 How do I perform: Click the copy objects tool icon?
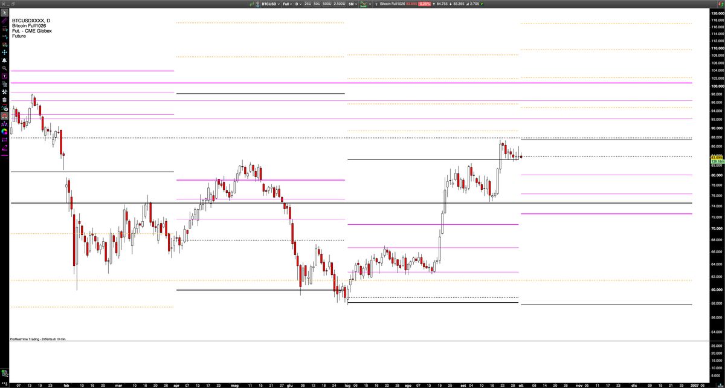click(x=4, y=84)
